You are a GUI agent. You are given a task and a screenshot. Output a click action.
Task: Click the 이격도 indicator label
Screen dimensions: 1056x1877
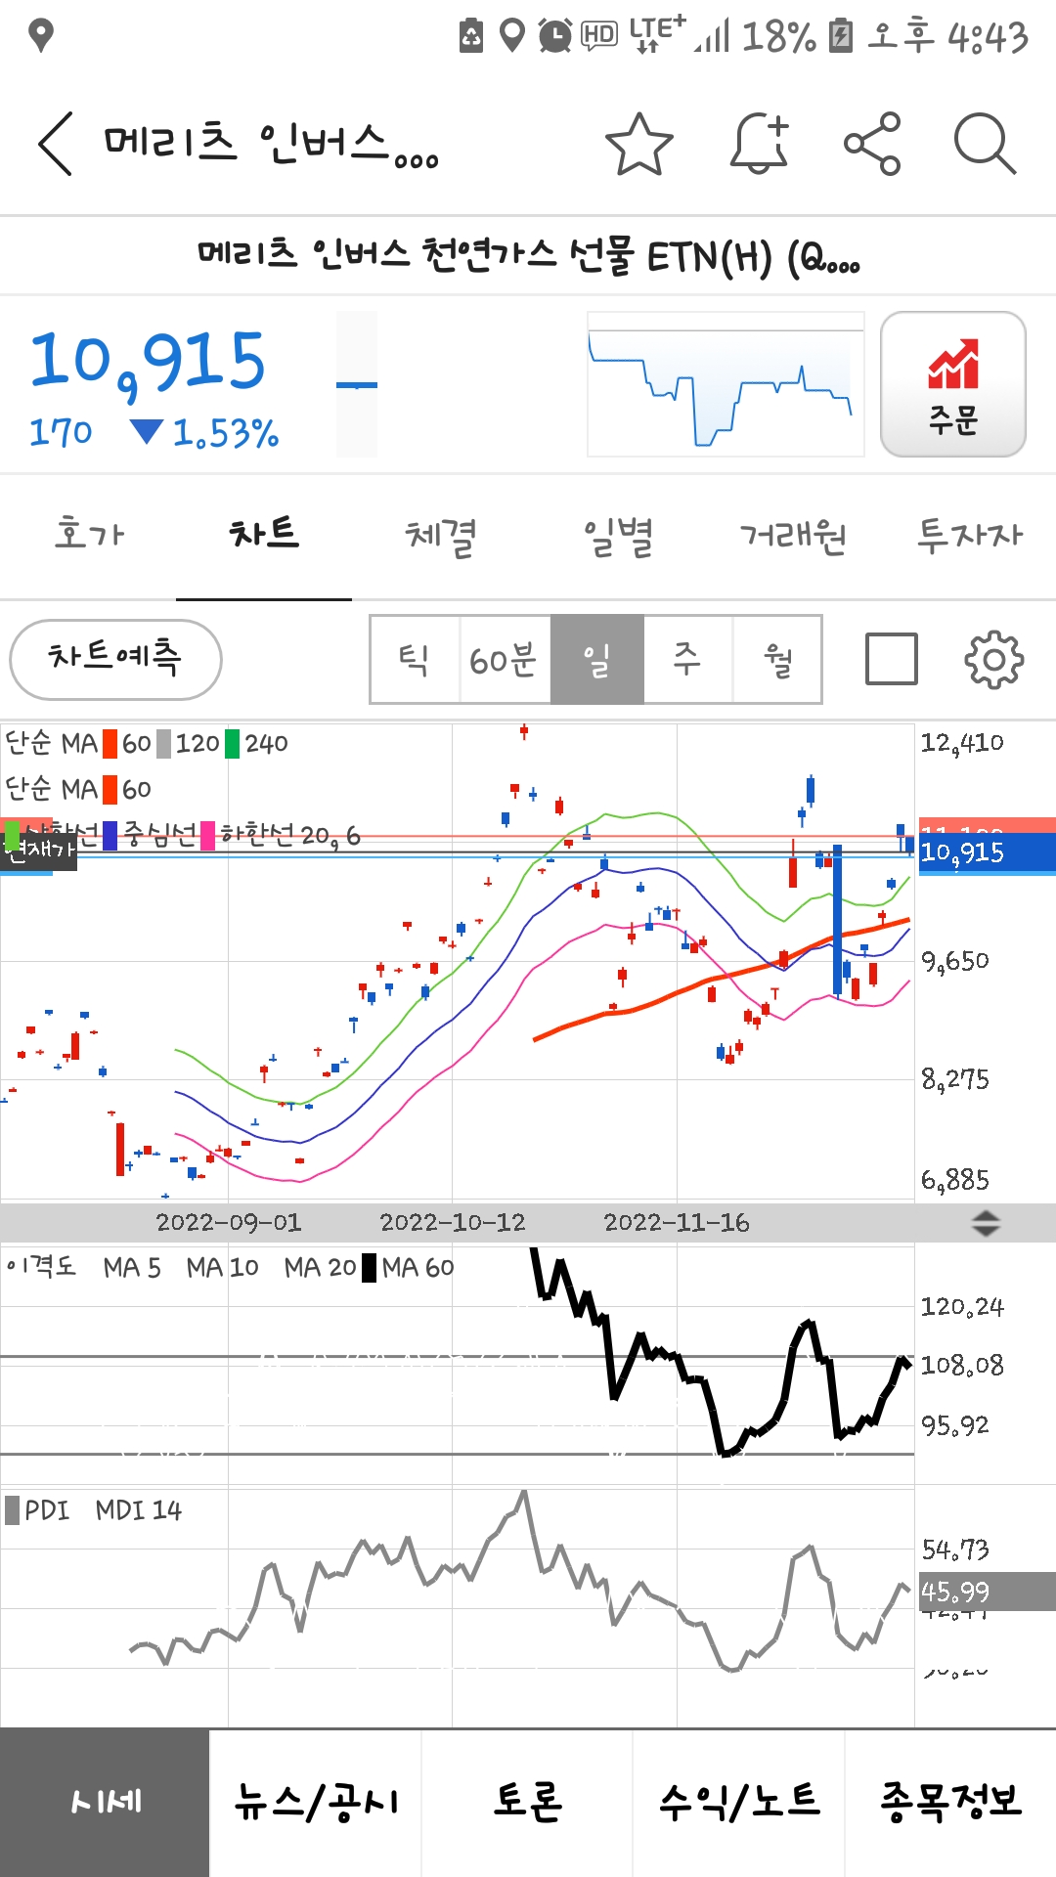pos(41,1267)
